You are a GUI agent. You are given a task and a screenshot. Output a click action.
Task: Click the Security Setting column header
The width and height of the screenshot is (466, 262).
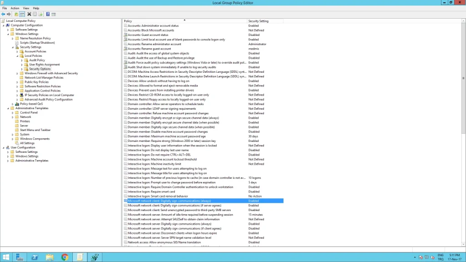click(x=264, y=21)
